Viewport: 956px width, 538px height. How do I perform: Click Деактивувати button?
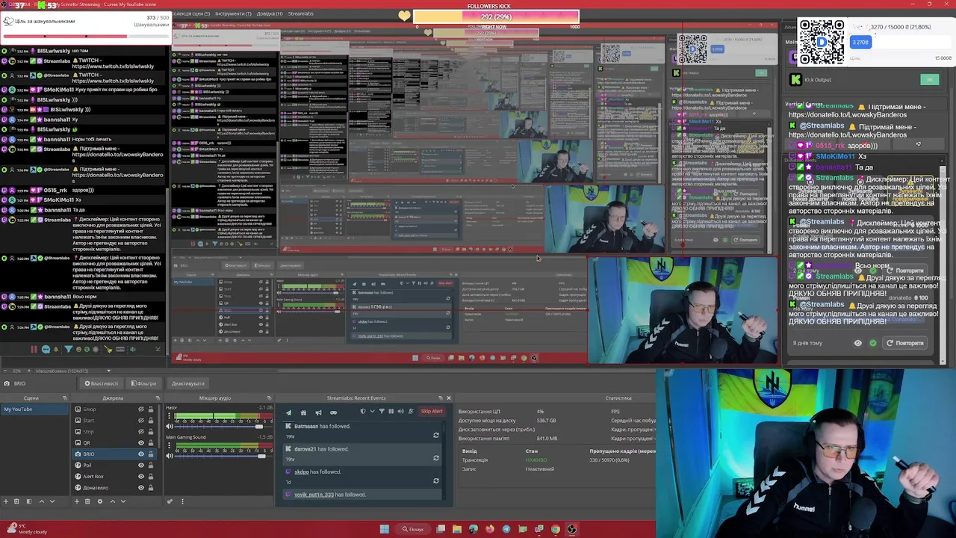coord(188,383)
